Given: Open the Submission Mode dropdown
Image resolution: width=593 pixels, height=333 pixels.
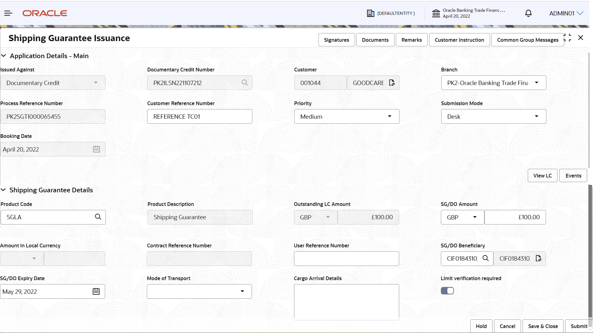Looking at the screenshot, I should click(536, 116).
